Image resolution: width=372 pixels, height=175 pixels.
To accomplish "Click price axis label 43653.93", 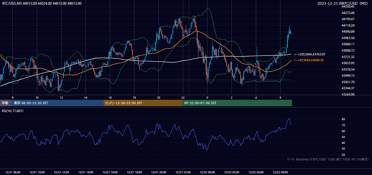I will [348, 63].
